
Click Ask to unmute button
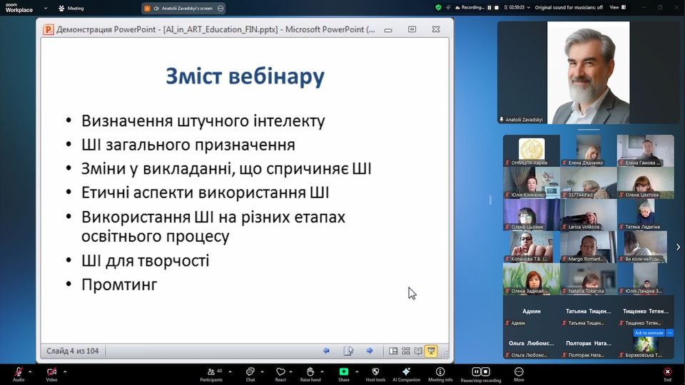coord(649,333)
